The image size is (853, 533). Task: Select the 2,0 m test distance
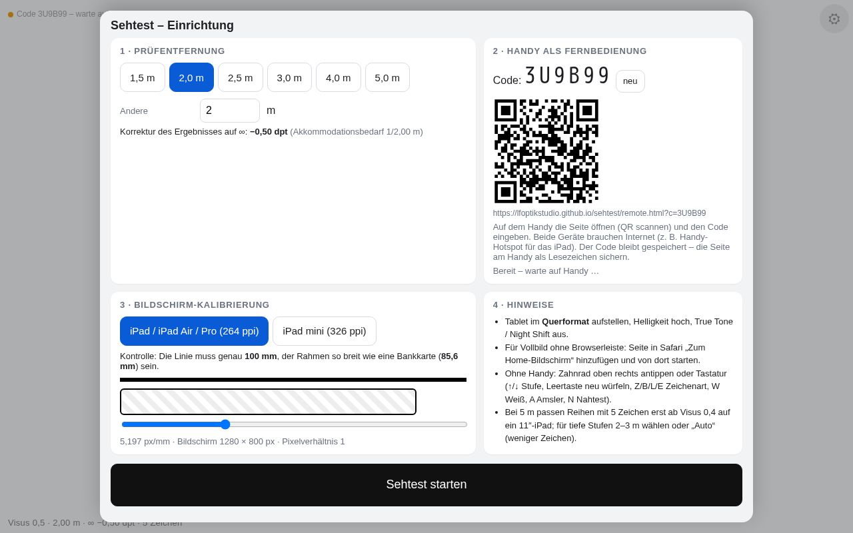(x=191, y=77)
